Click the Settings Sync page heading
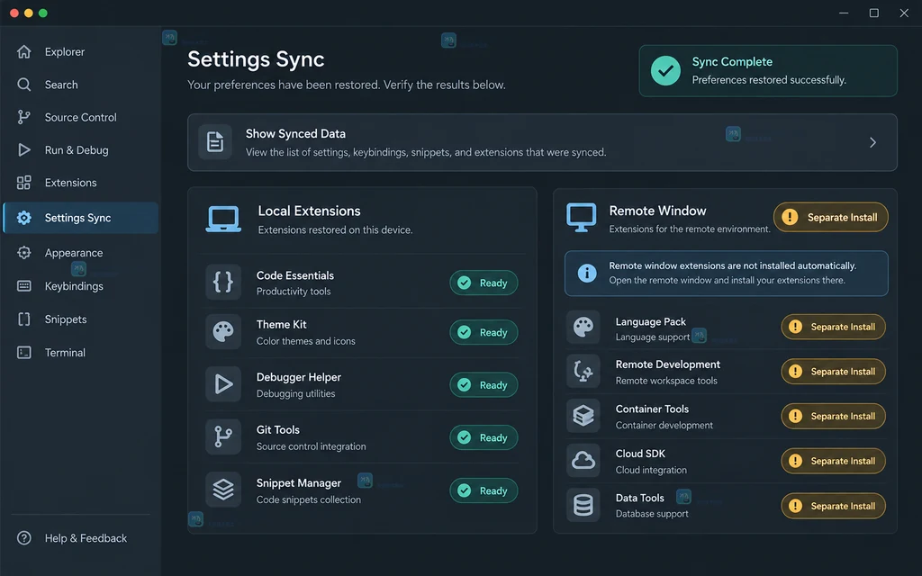922x576 pixels. coord(256,59)
